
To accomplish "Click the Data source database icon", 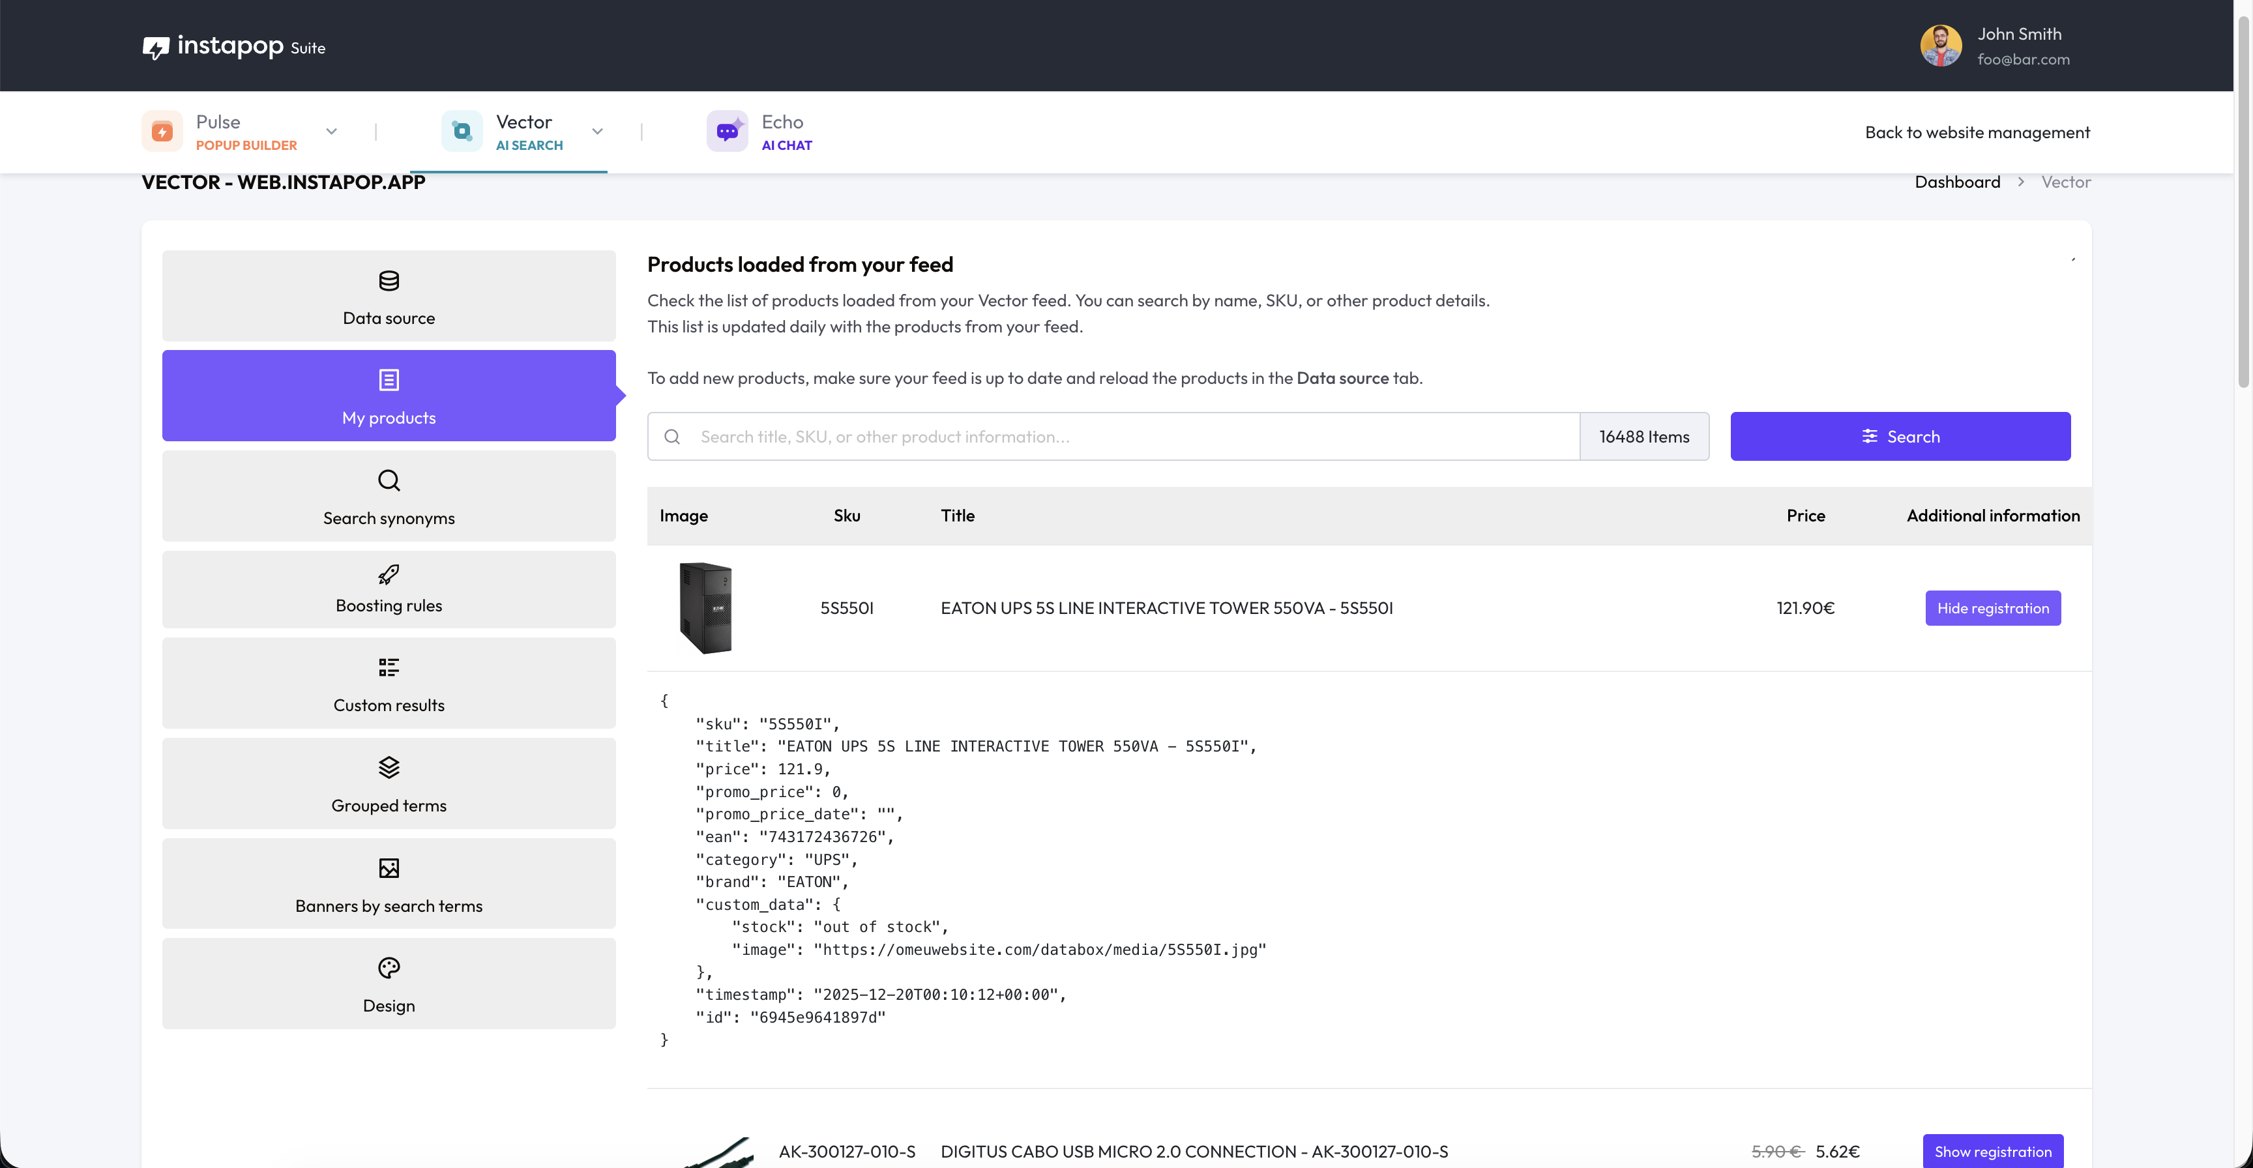I will pyautogui.click(x=389, y=281).
